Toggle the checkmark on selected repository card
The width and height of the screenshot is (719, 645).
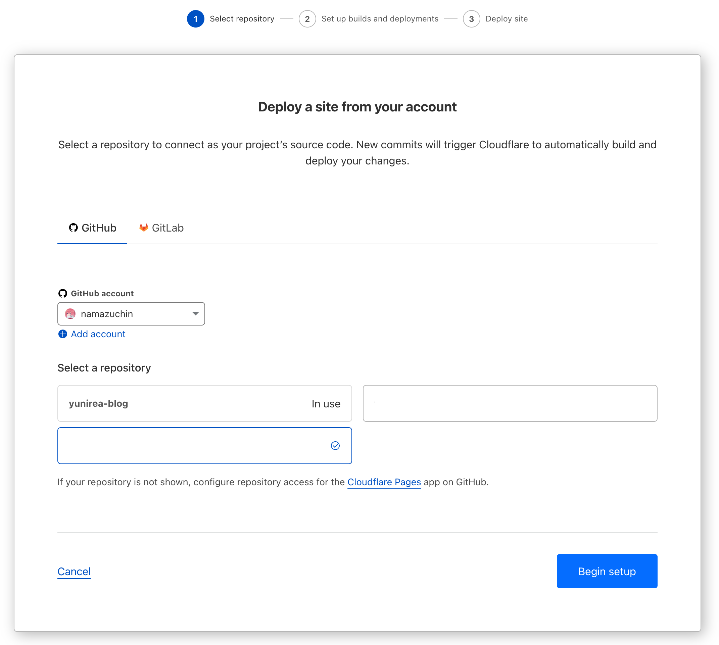[x=335, y=445]
